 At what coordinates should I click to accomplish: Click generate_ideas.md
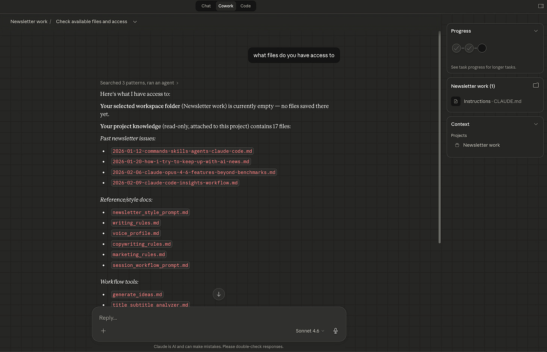tap(137, 295)
